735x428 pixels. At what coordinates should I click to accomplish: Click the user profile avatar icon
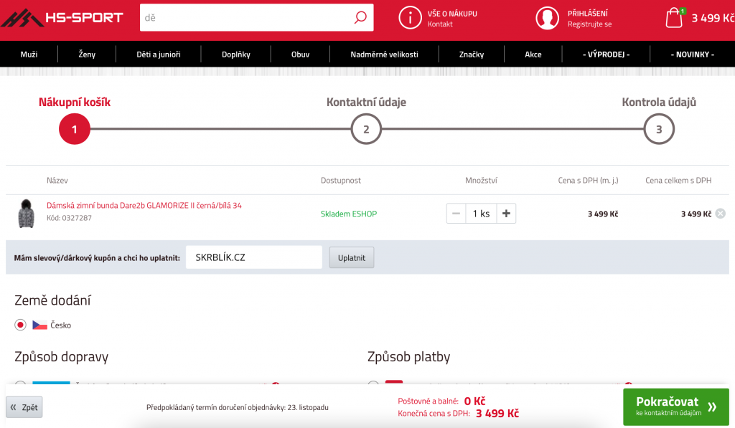pyautogui.click(x=547, y=18)
